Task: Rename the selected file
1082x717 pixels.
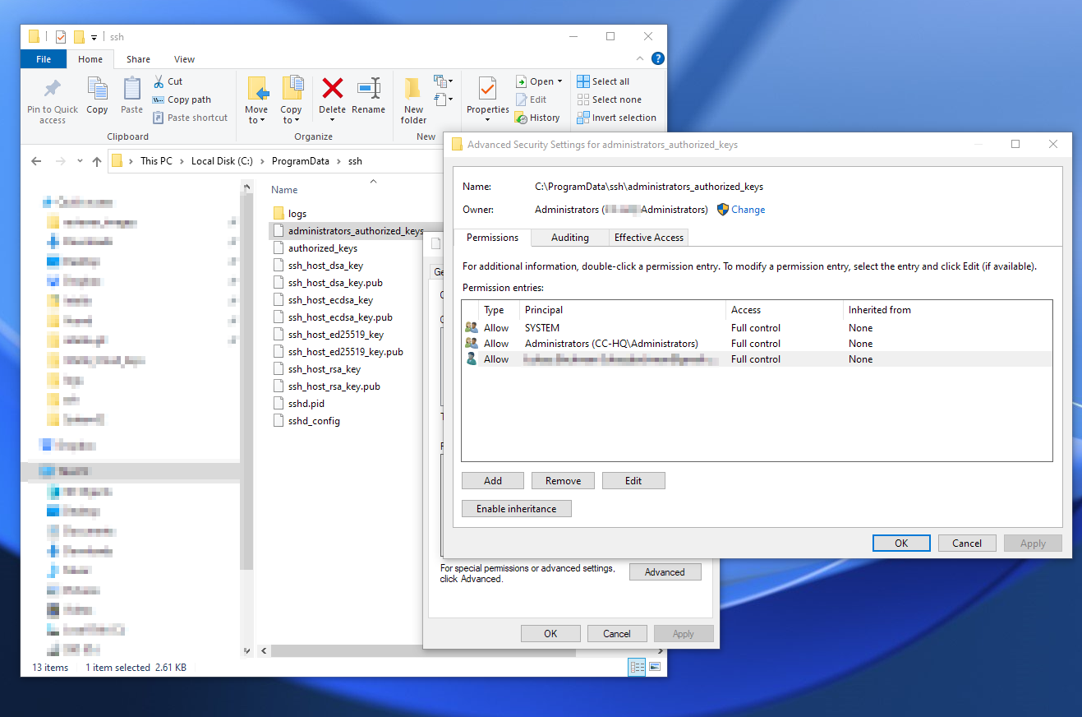Action: (369, 95)
